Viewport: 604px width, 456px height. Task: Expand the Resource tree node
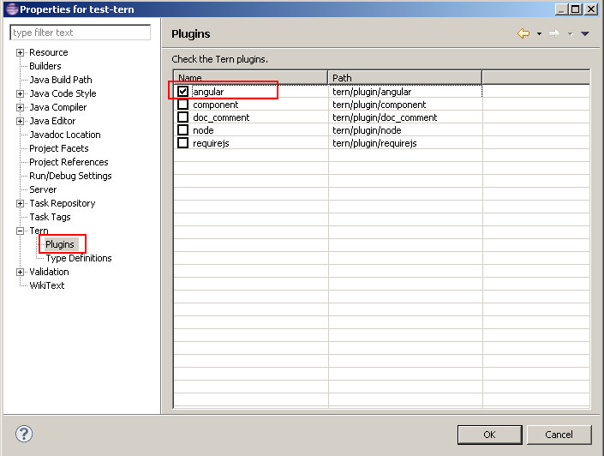(20, 52)
